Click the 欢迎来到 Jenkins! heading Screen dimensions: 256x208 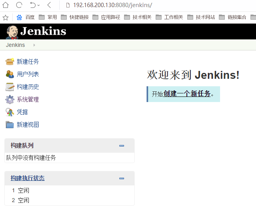coord(193,75)
